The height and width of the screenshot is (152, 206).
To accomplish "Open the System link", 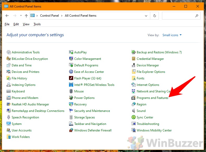I will click(x=17, y=124).
